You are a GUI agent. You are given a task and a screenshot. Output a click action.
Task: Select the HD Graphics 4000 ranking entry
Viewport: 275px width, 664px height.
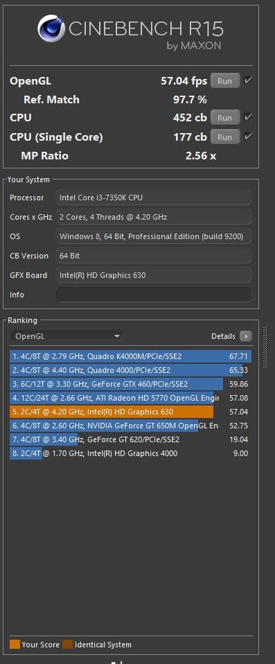(131, 453)
